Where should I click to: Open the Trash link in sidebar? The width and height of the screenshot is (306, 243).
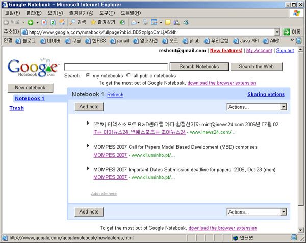17,108
